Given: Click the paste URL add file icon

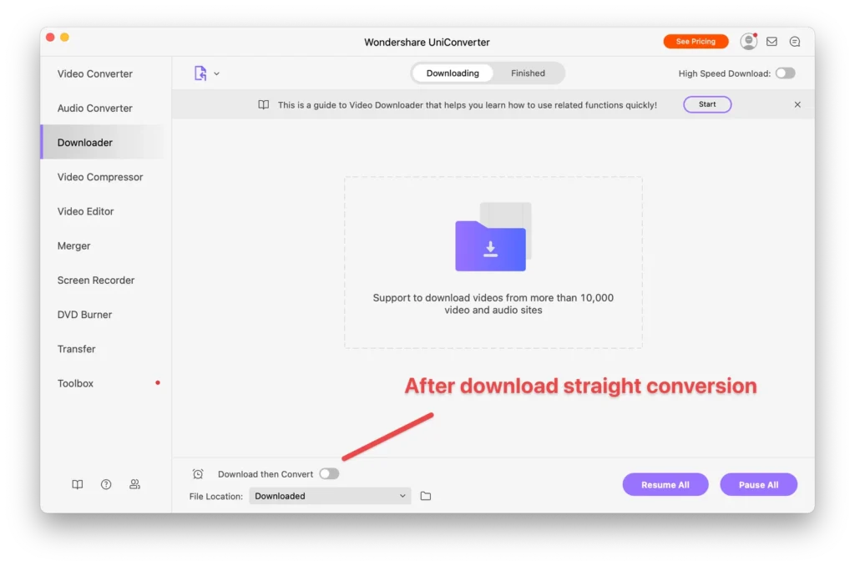Looking at the screenshot, I should [x=200, y=73].
